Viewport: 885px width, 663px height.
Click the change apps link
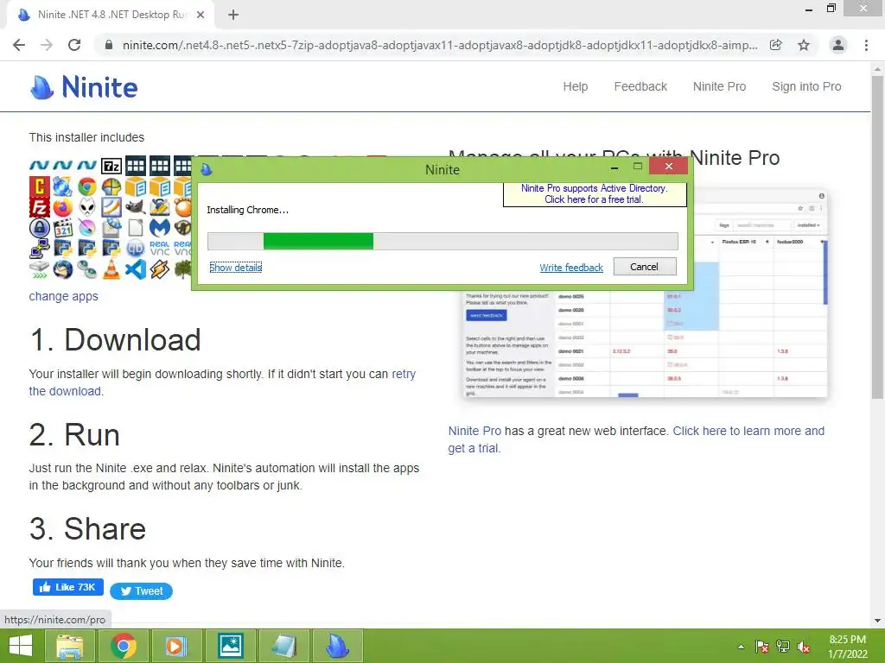pos(63,296)
